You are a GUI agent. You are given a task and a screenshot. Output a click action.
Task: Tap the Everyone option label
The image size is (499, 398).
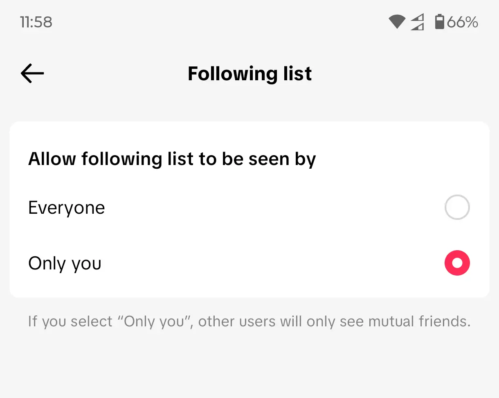67,208
